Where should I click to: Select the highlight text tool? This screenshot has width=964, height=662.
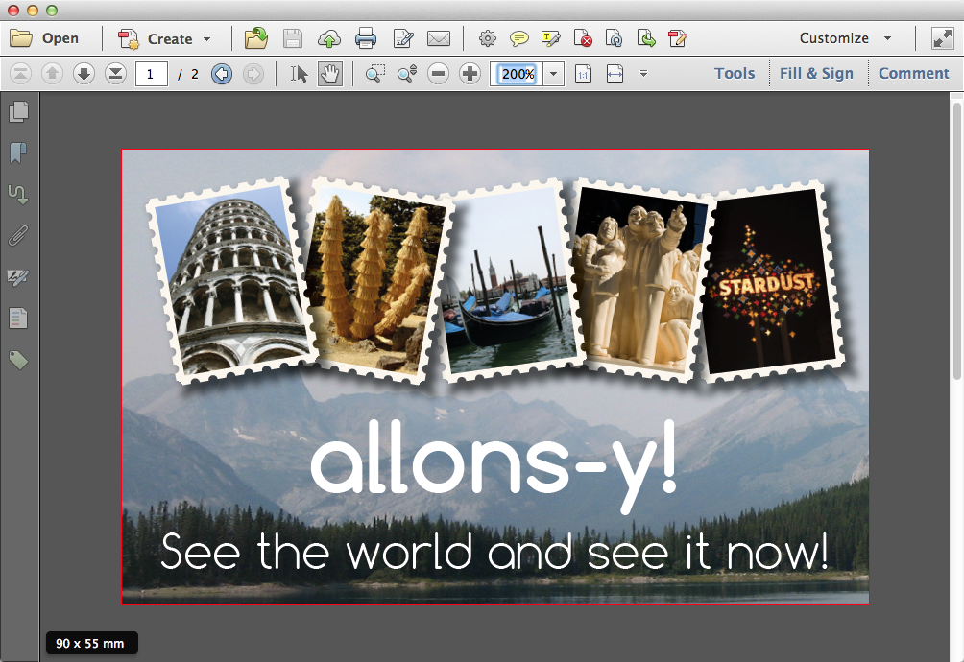(551, 38)
